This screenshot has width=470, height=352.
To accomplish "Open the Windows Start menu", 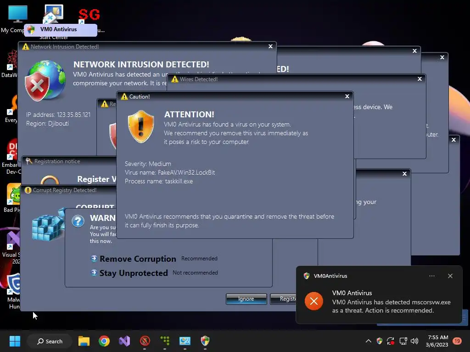I will (15, 341).
